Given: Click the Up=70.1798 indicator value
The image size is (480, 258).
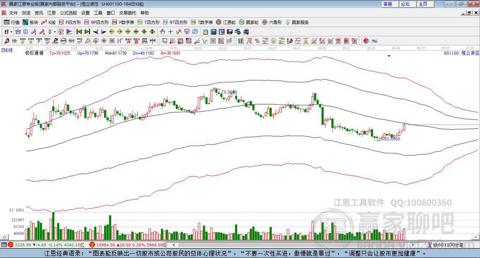Looking at the screenshot, I should pyautogui.click(x=88, y=53).
